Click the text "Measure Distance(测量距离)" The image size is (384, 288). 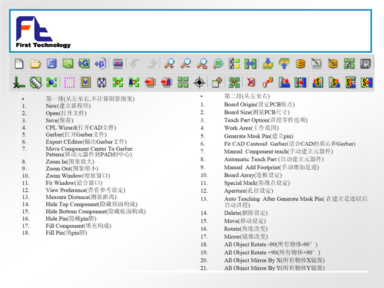click(81, 197)
